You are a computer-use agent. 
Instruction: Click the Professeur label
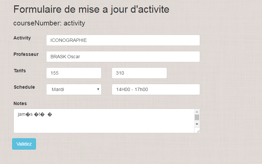coord(26,54)
